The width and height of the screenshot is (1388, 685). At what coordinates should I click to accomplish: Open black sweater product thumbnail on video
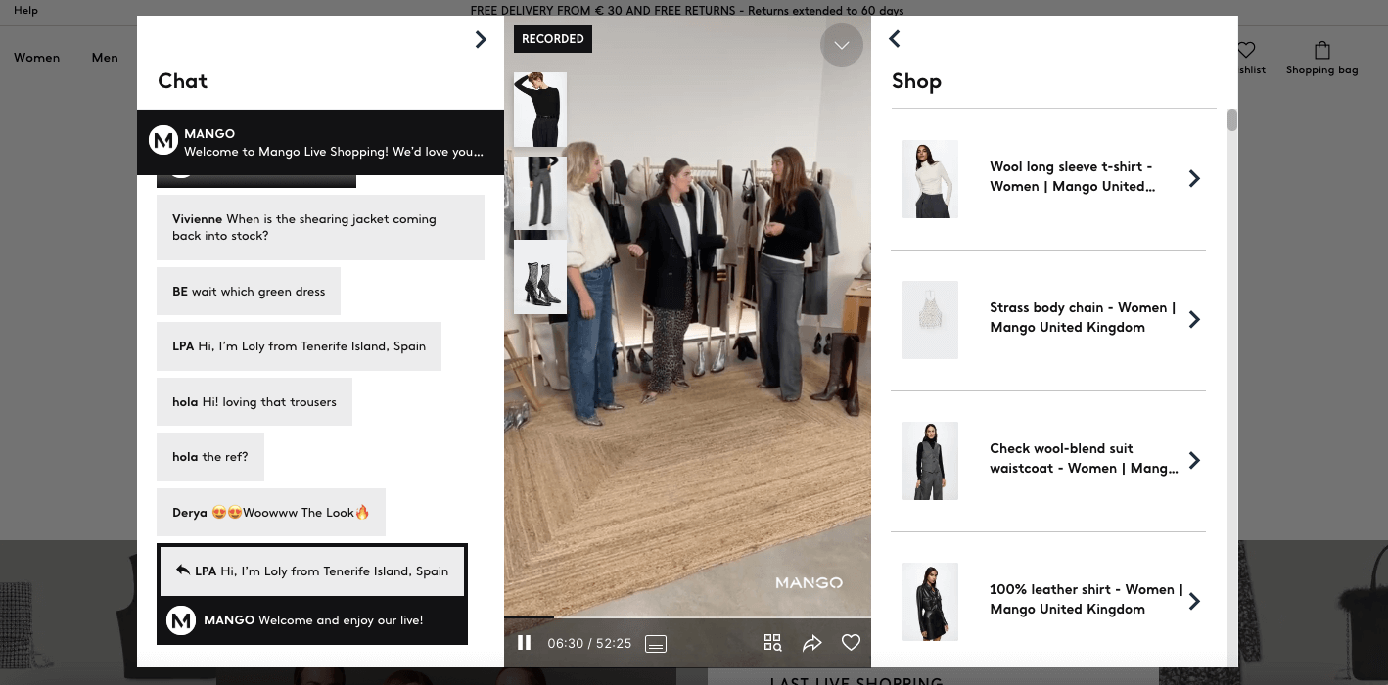(x=540, y=110)
